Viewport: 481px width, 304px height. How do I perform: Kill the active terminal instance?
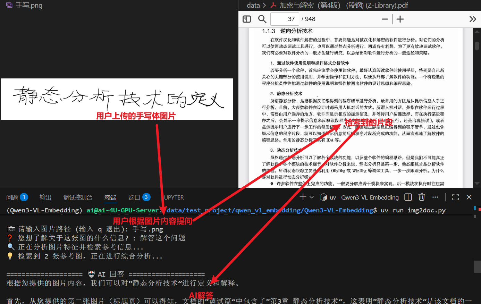tap(422, 197)
